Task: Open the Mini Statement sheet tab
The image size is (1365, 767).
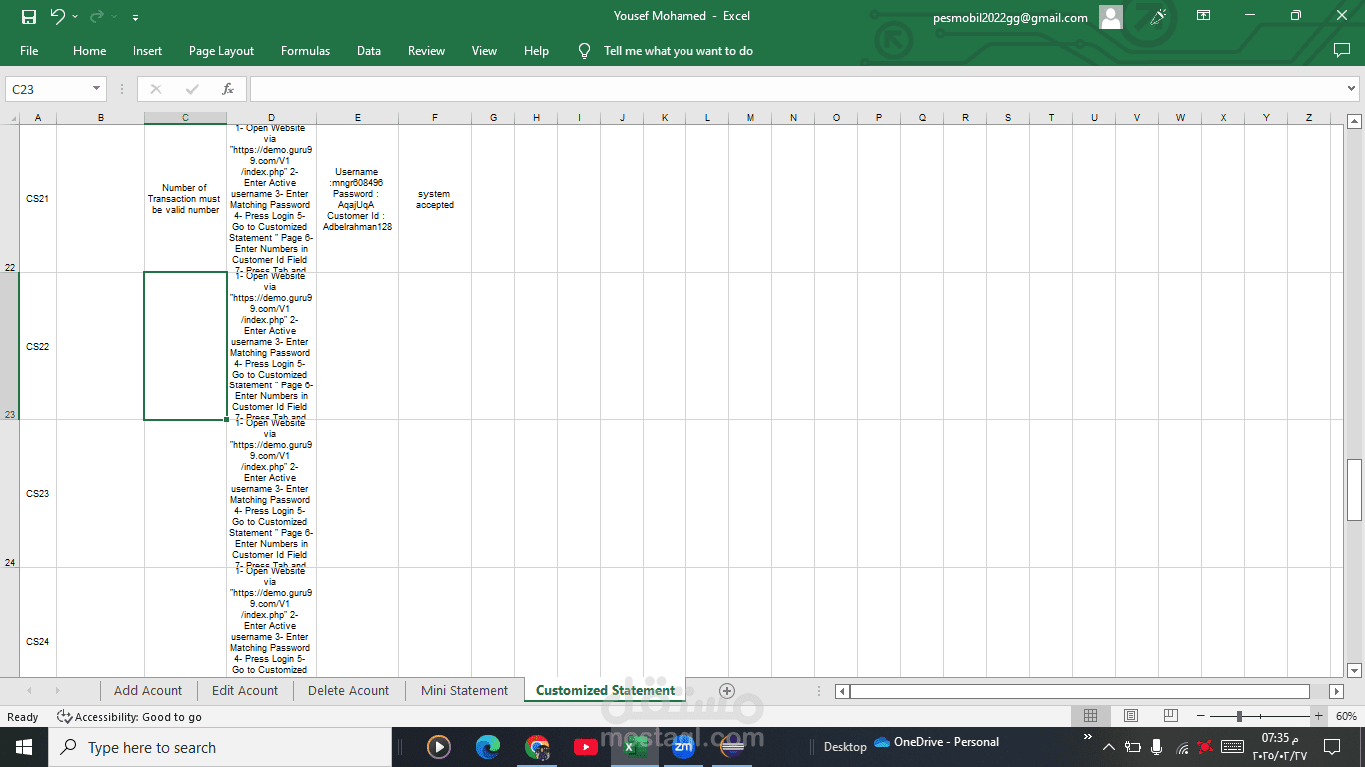Action: pyautogui.click(x=464, y=690)
